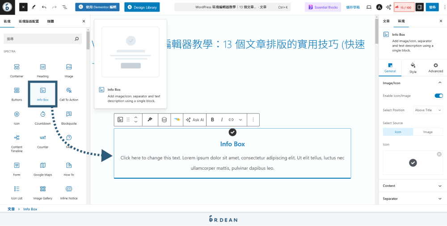Screen dimensions: 447x226
Task: Open the 區塊版面配置 inserter tab
Action: (x=29, y=21)
